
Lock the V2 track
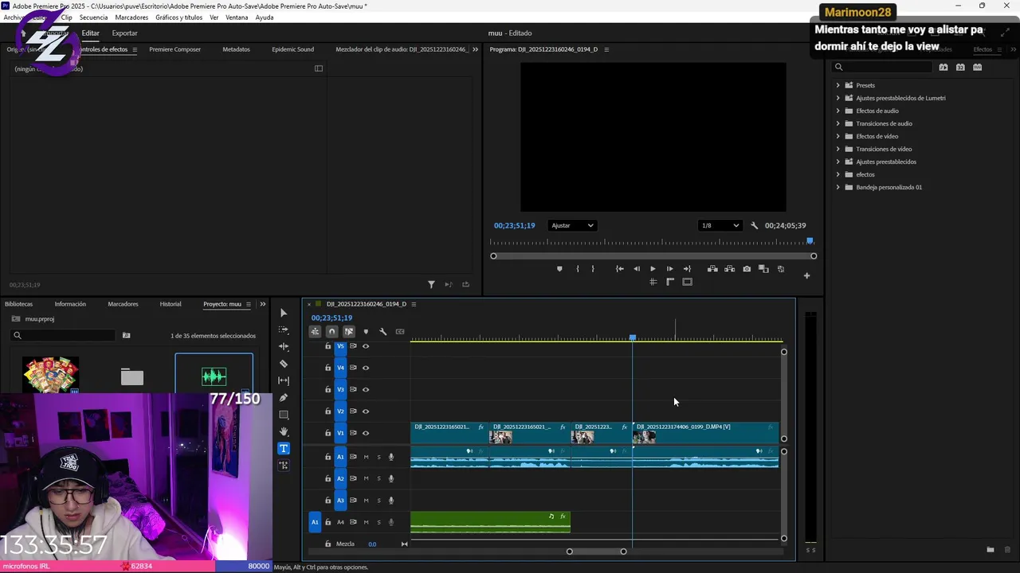328,411
